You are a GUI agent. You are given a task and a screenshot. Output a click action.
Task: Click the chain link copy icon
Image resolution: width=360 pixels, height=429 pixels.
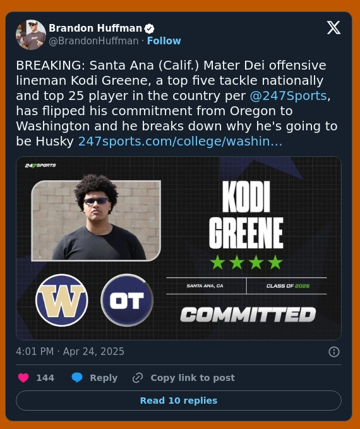coord(138,378)
